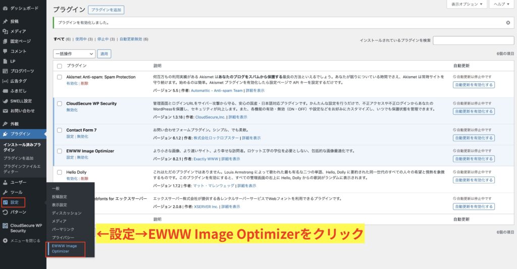Click the ツール wrench icon in sidebar

[5, 192]
